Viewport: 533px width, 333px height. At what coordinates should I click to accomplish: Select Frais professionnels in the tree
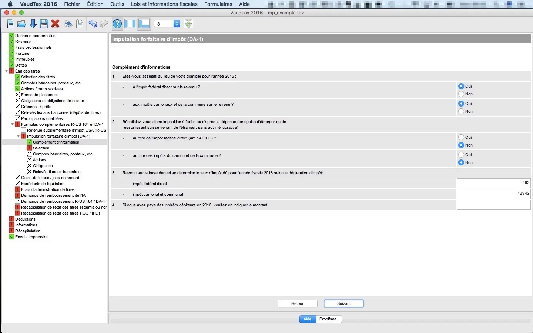(x=33, y=47)
